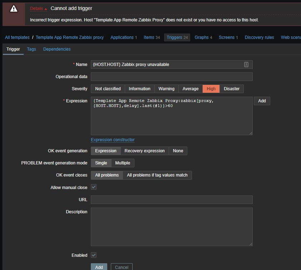
Task: Click the icon inside the Name field
Action: tap(246, 65)
